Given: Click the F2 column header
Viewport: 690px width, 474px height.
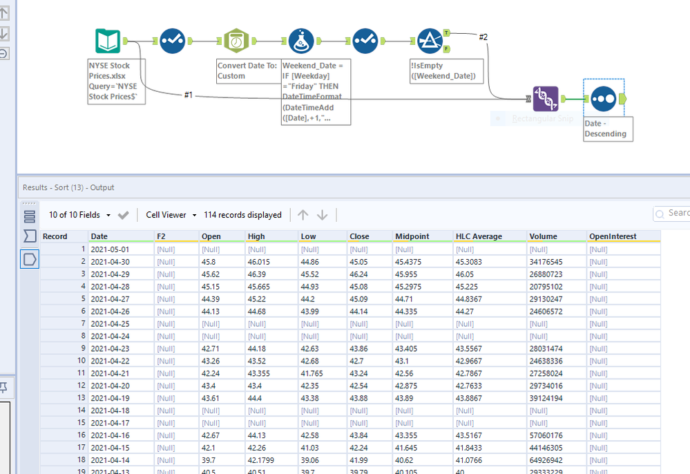Looking at the screenshot, I should click(177, 236).
